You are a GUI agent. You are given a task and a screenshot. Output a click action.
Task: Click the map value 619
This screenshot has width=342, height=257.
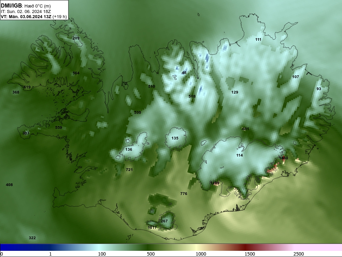[27, 87]
